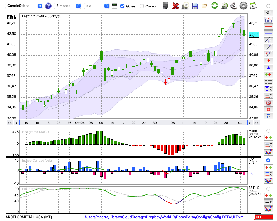The image size is (277, 221).
Task: Click the EST. % FULL (28,3,6) label
Action: click(x=254, y=191)
